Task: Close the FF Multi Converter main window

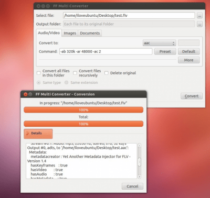Action: 38,6
